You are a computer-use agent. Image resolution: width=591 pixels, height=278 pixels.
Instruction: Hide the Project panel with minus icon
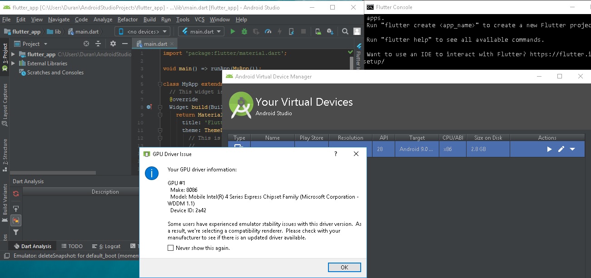click(125, 44)
